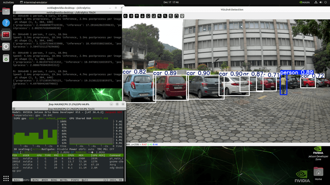Click the zoom out magnifier icon
This screenshot has height=185, width=330.
coord(165,16)
